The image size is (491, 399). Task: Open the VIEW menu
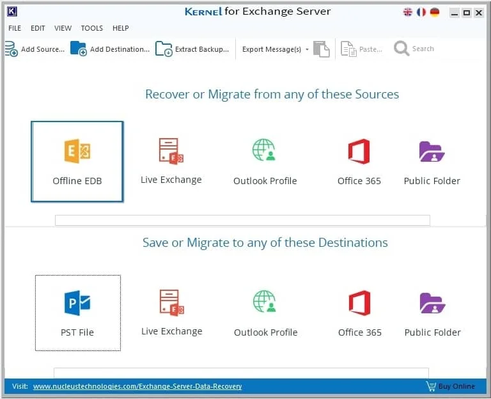[63, 28]
